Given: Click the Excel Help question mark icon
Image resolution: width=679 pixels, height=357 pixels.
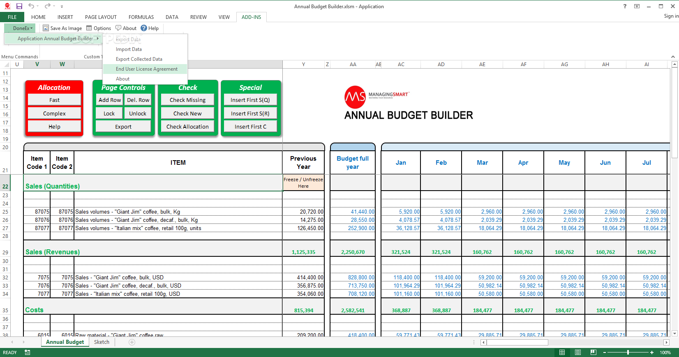Looking at the screenshot, I should [625, 6].
